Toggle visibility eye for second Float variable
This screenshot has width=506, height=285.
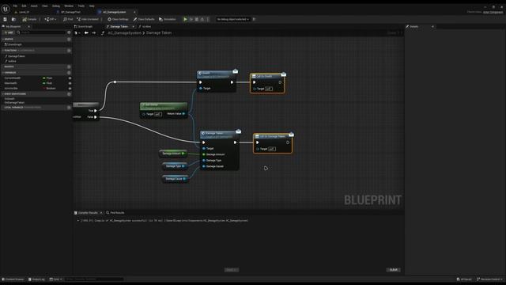[x=70, y=83]
